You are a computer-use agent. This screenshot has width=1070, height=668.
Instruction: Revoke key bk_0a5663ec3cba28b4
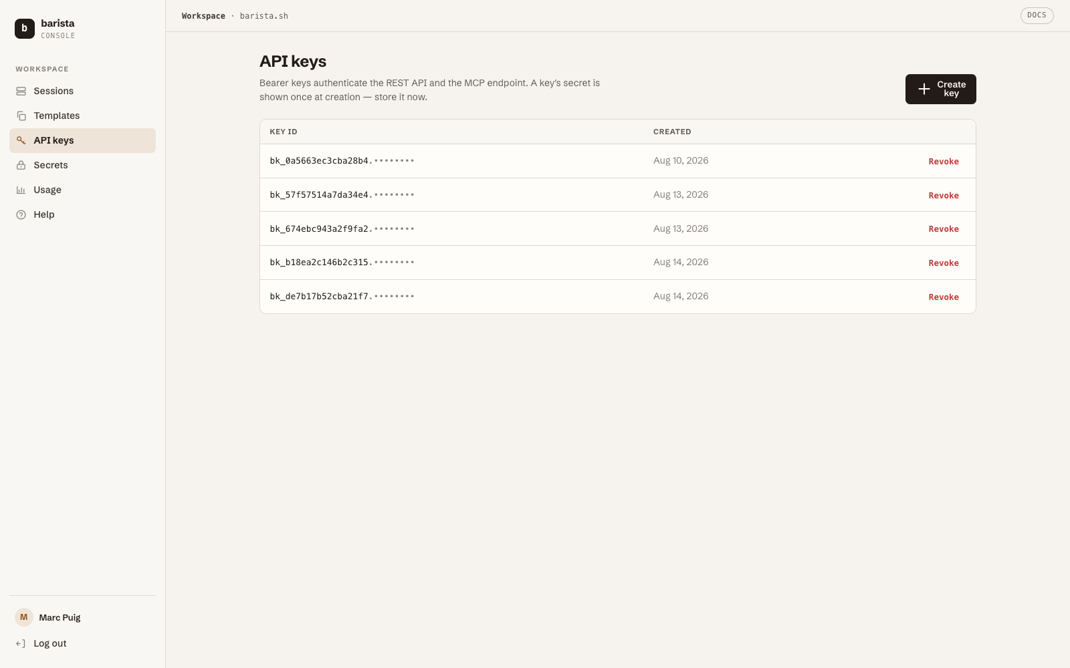point(944,162)
